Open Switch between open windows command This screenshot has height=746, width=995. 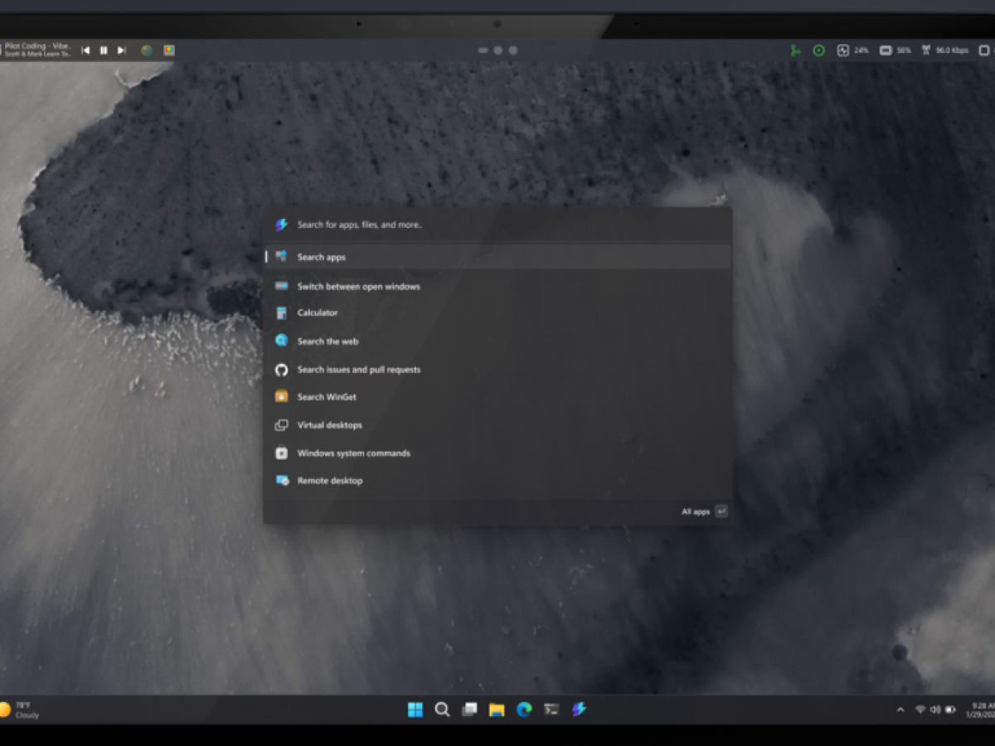click(358, 287)
